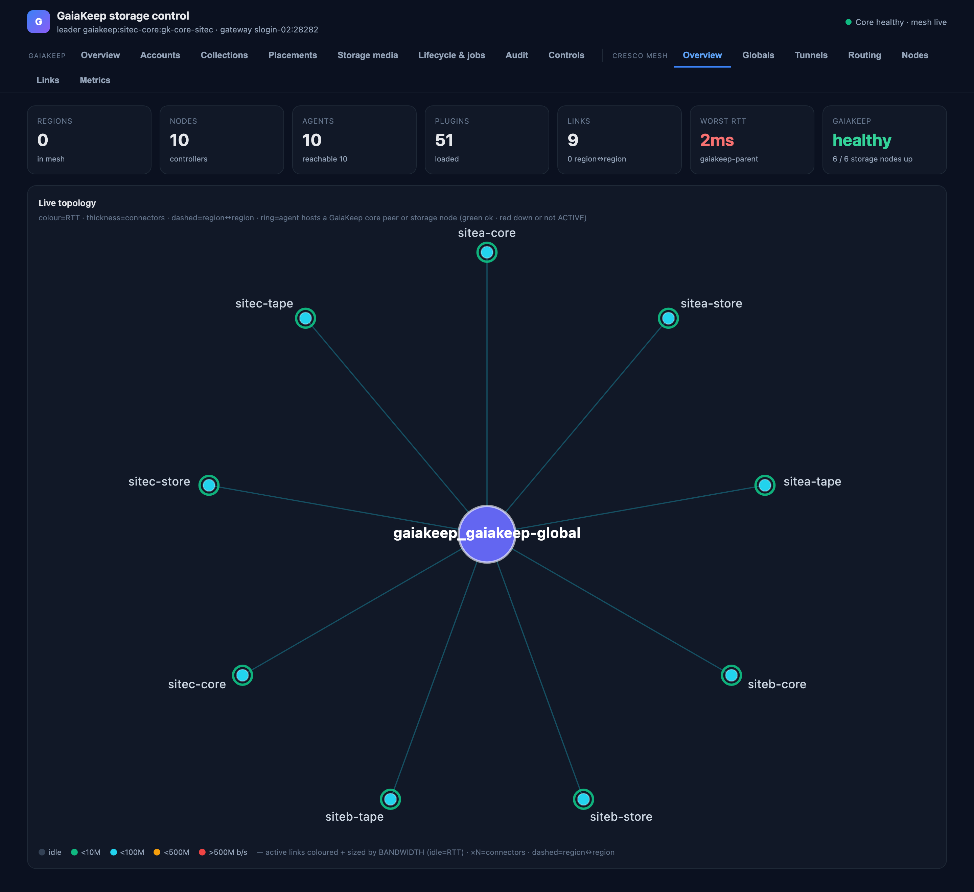Select the siteb-core node circle
974x892 pixels.
pos(731,675)
